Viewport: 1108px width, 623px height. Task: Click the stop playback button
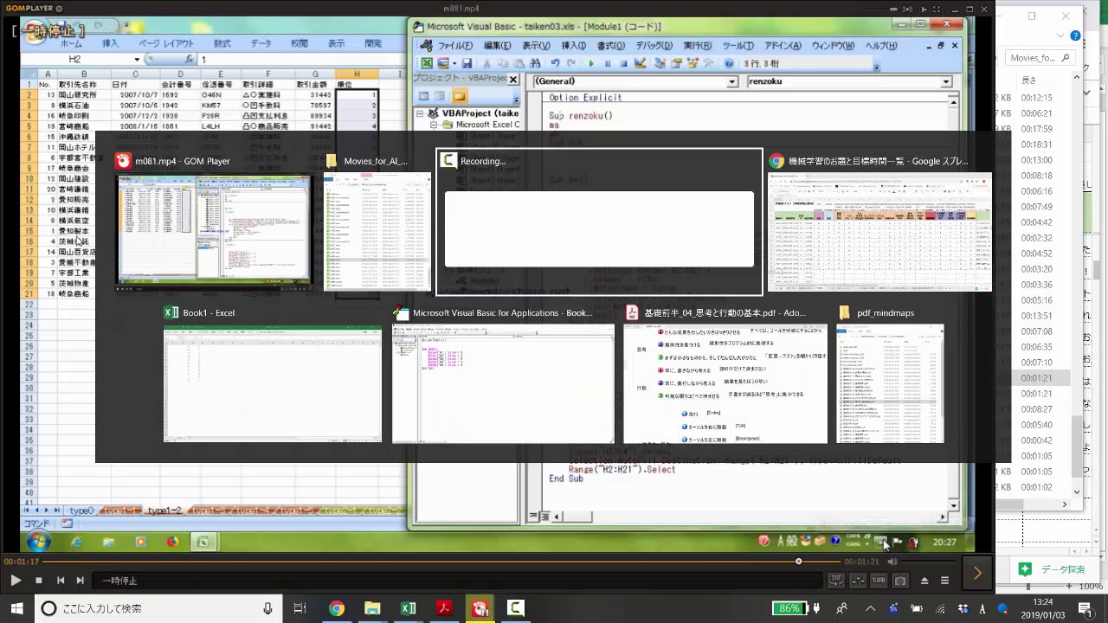pos(38,581)
